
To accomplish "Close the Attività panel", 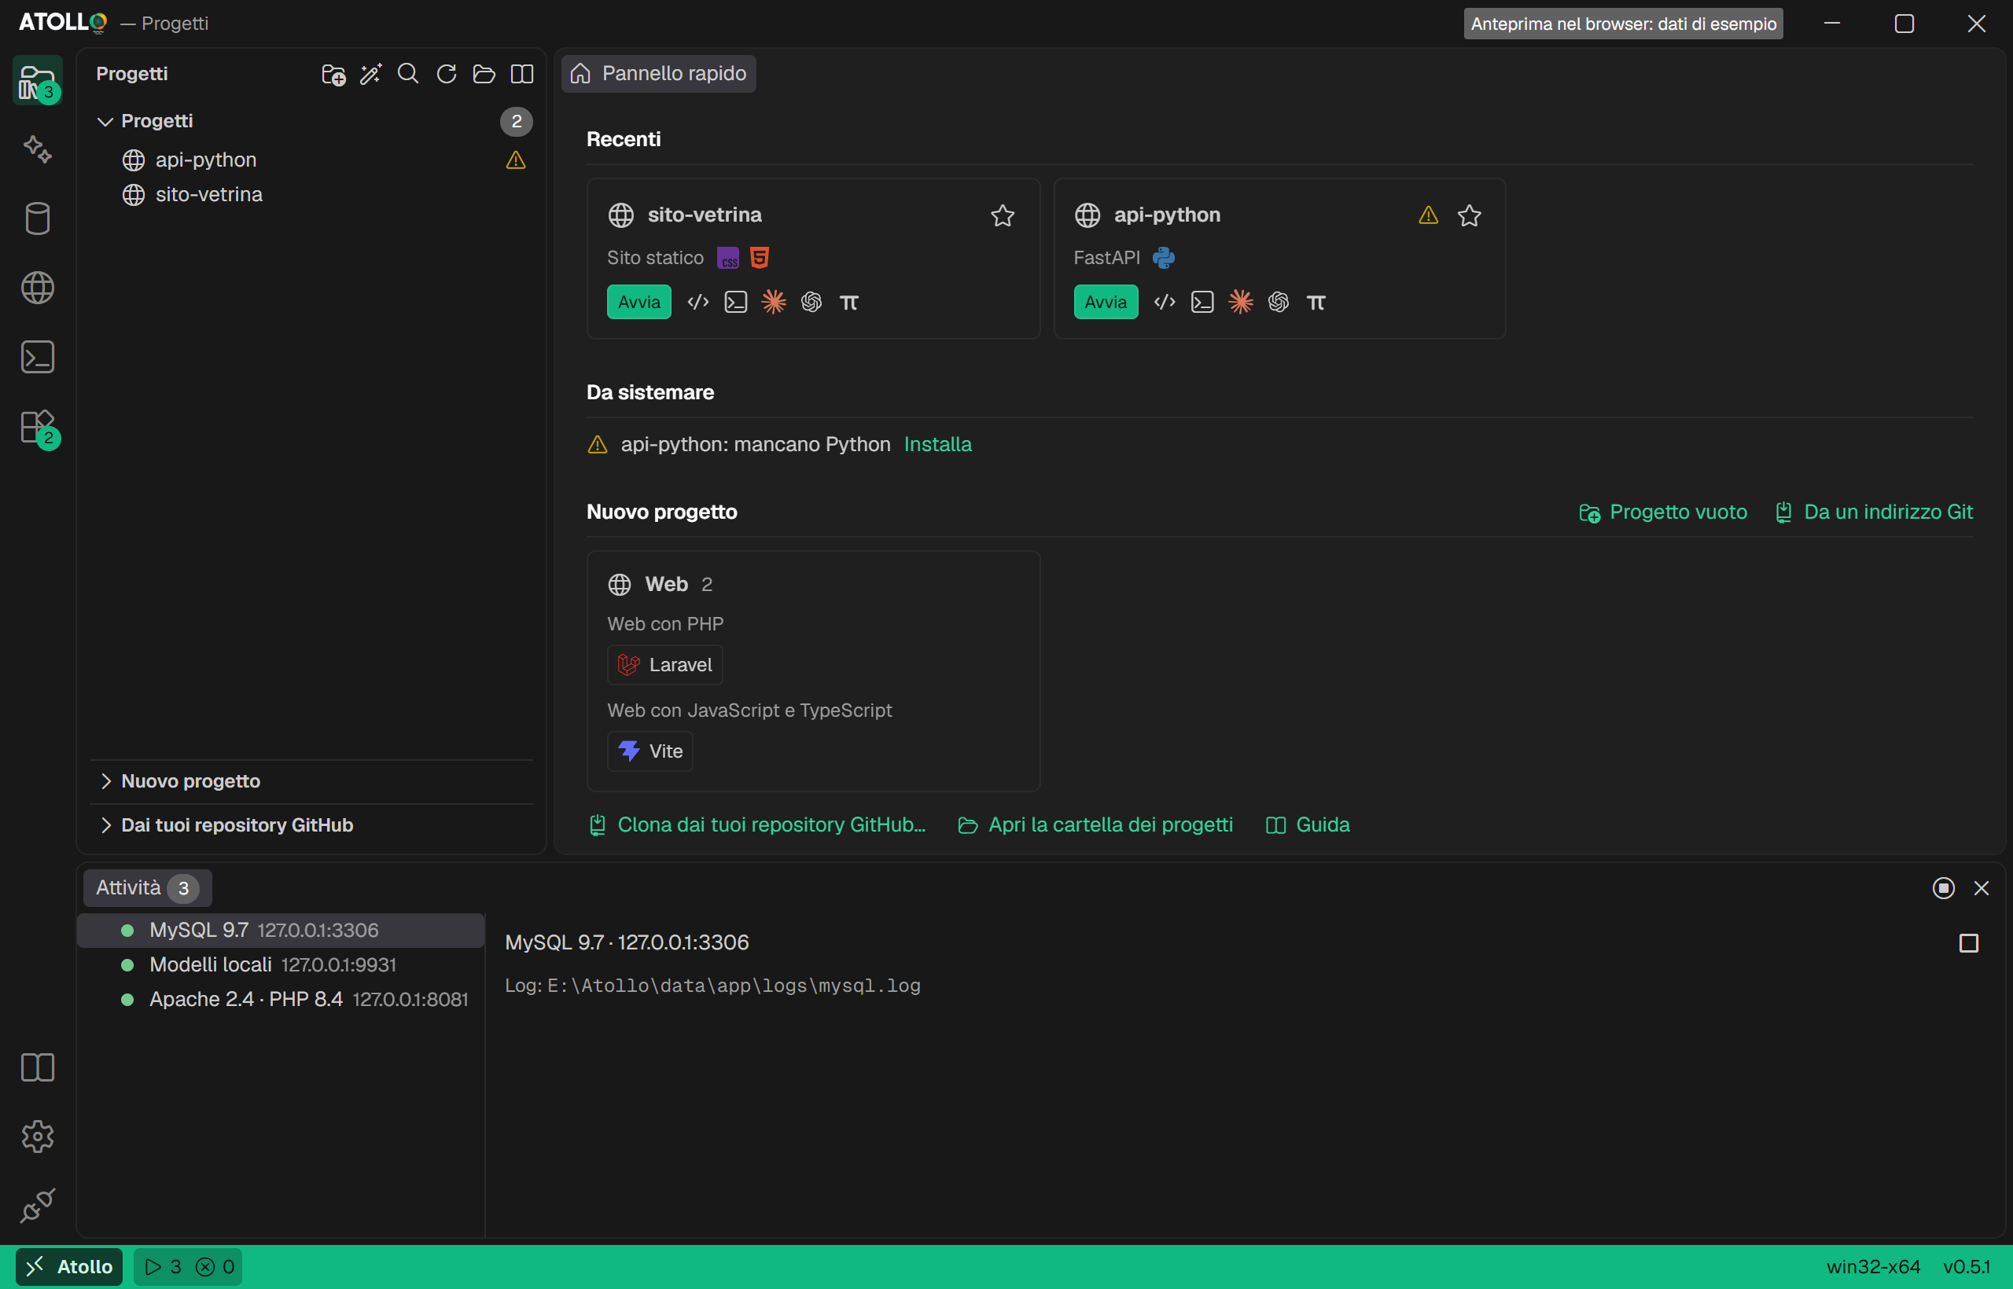I will click(x=1982, y=888).
